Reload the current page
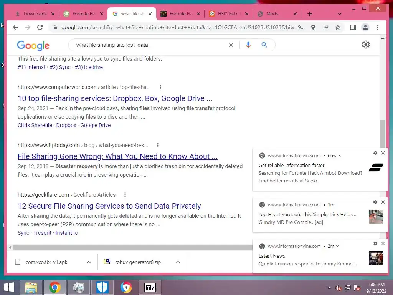This screenshot has width=393, height=295. click(40, 27)
